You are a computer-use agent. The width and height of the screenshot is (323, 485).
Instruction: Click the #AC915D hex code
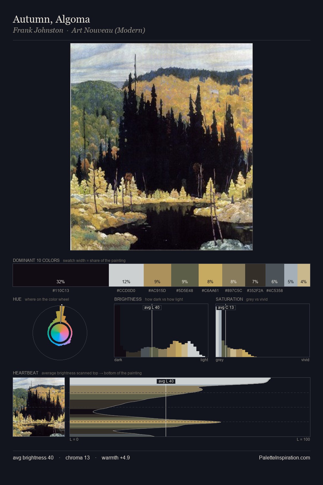[x=157, y=291]
